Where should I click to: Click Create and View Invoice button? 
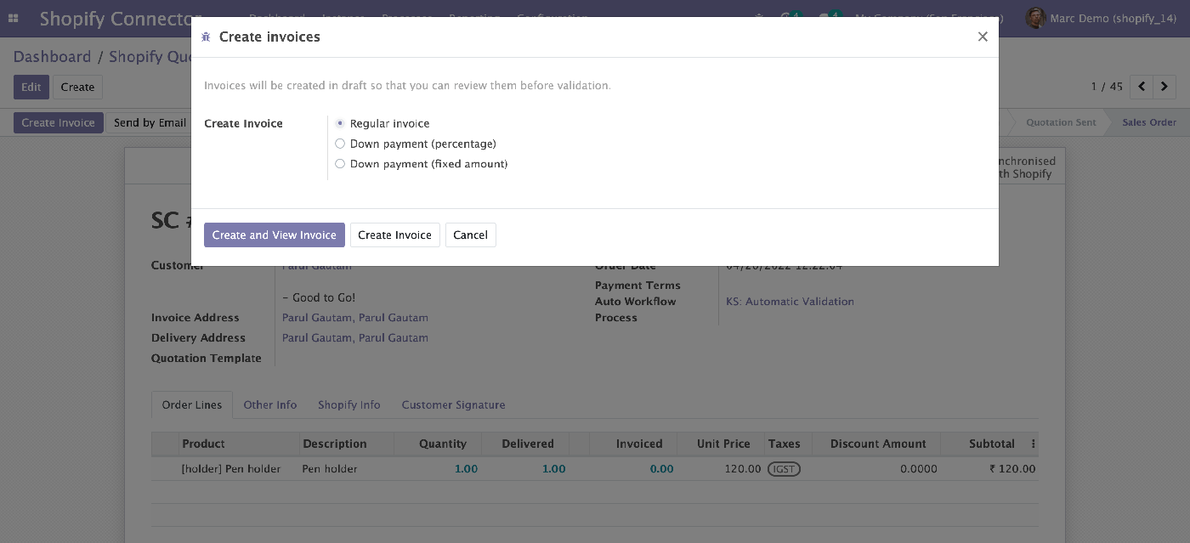pyautogui.click(x=275, y=235)
